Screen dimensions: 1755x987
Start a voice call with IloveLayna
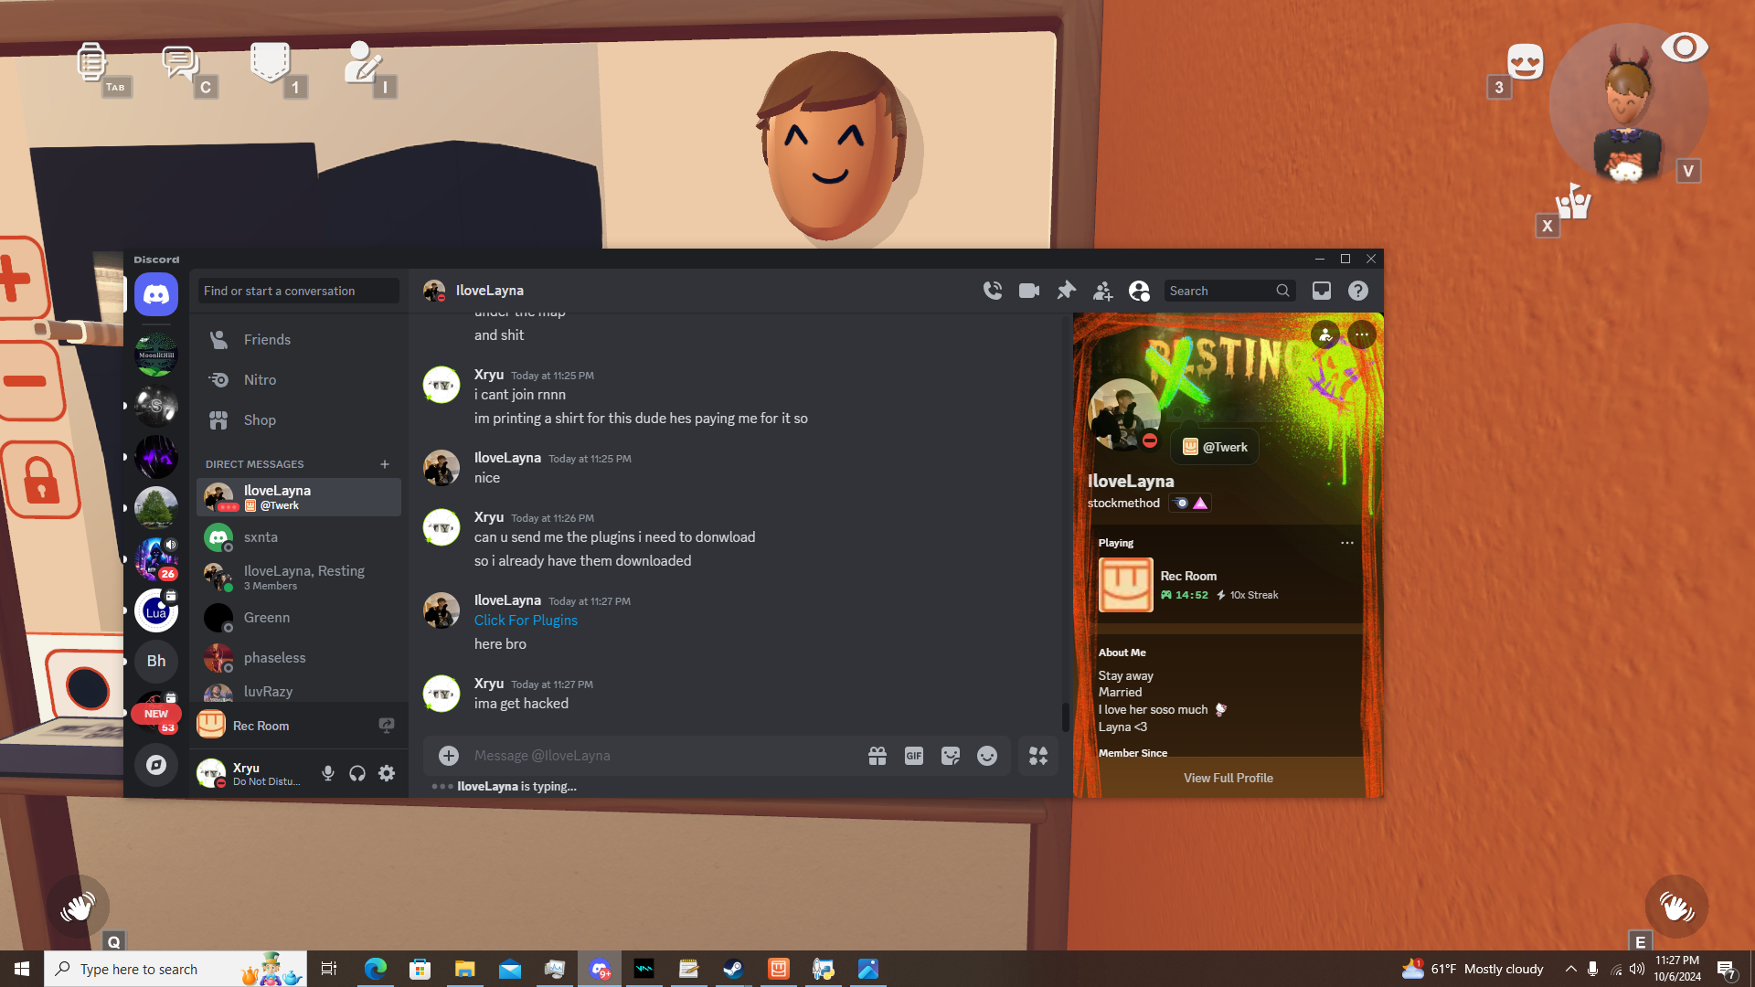[x=992, y=291]
